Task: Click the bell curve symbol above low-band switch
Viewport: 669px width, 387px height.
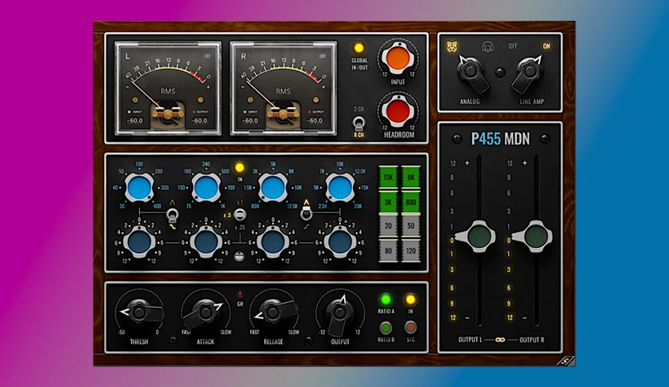Action: [172, 202]
